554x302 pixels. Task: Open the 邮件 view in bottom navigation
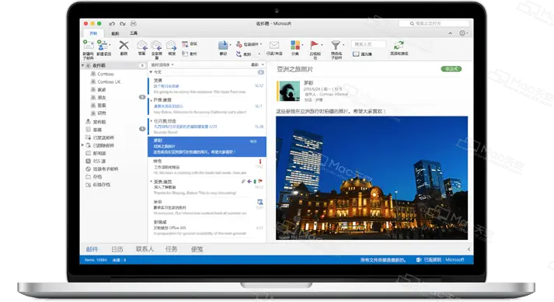pos(92,249)
